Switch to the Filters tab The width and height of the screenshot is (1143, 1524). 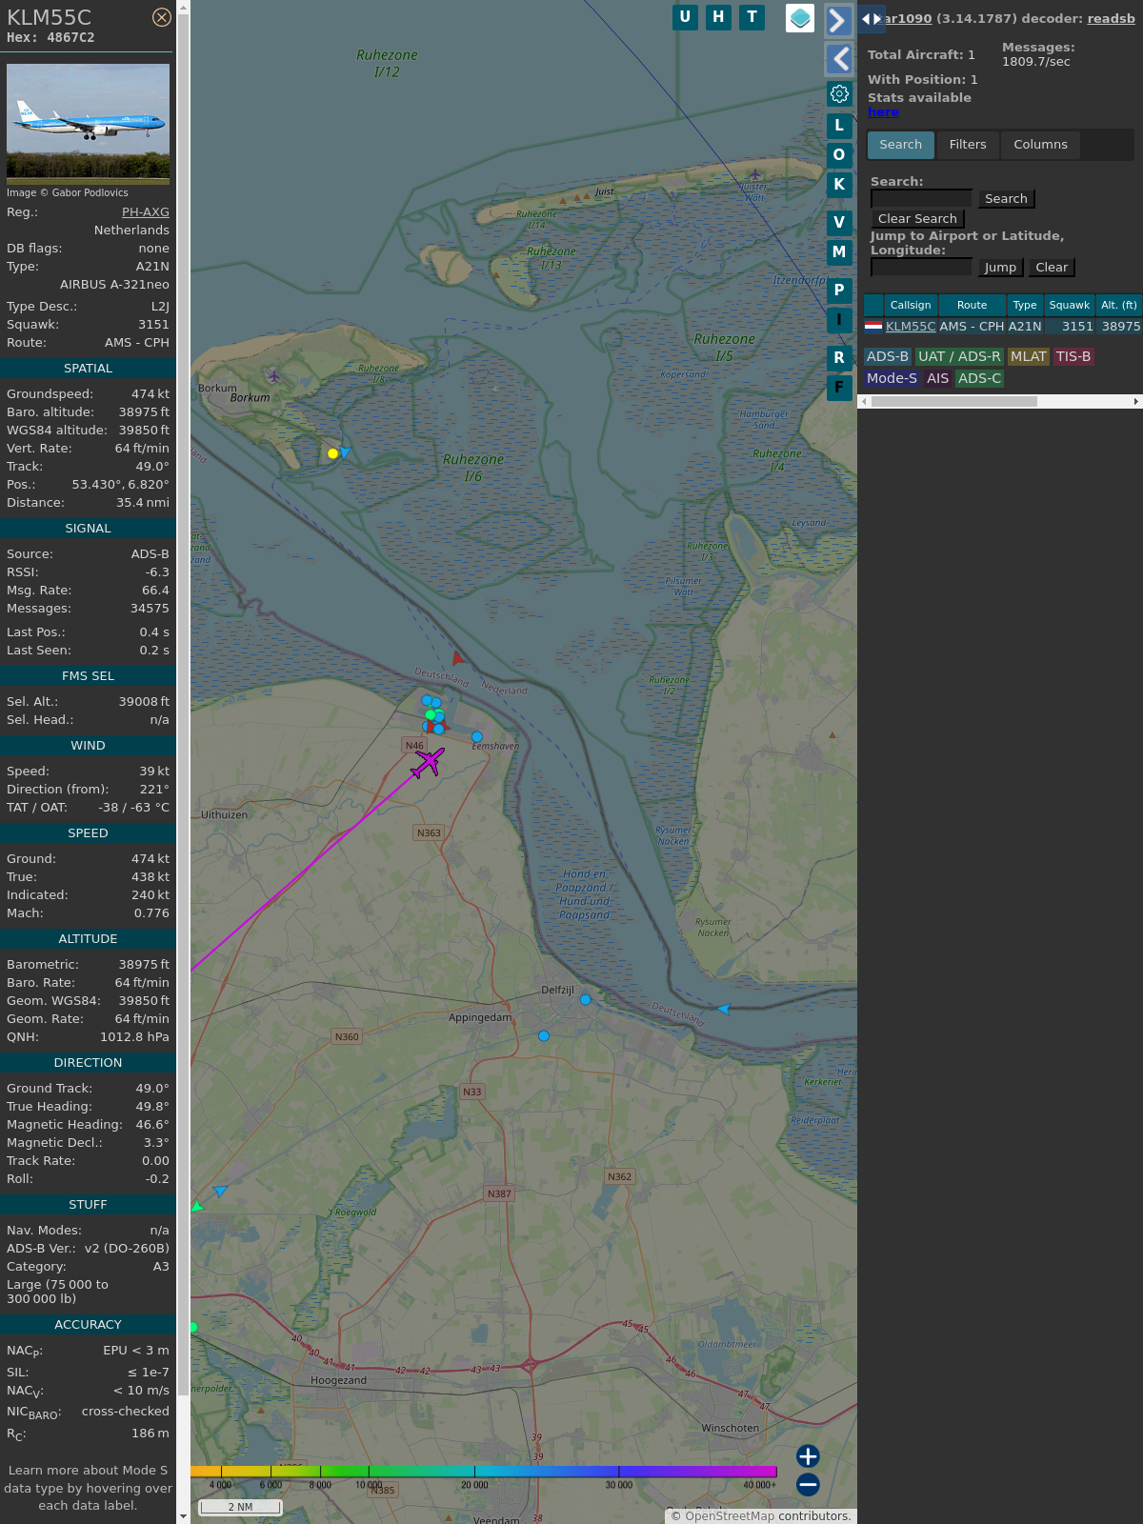point(968,145)
